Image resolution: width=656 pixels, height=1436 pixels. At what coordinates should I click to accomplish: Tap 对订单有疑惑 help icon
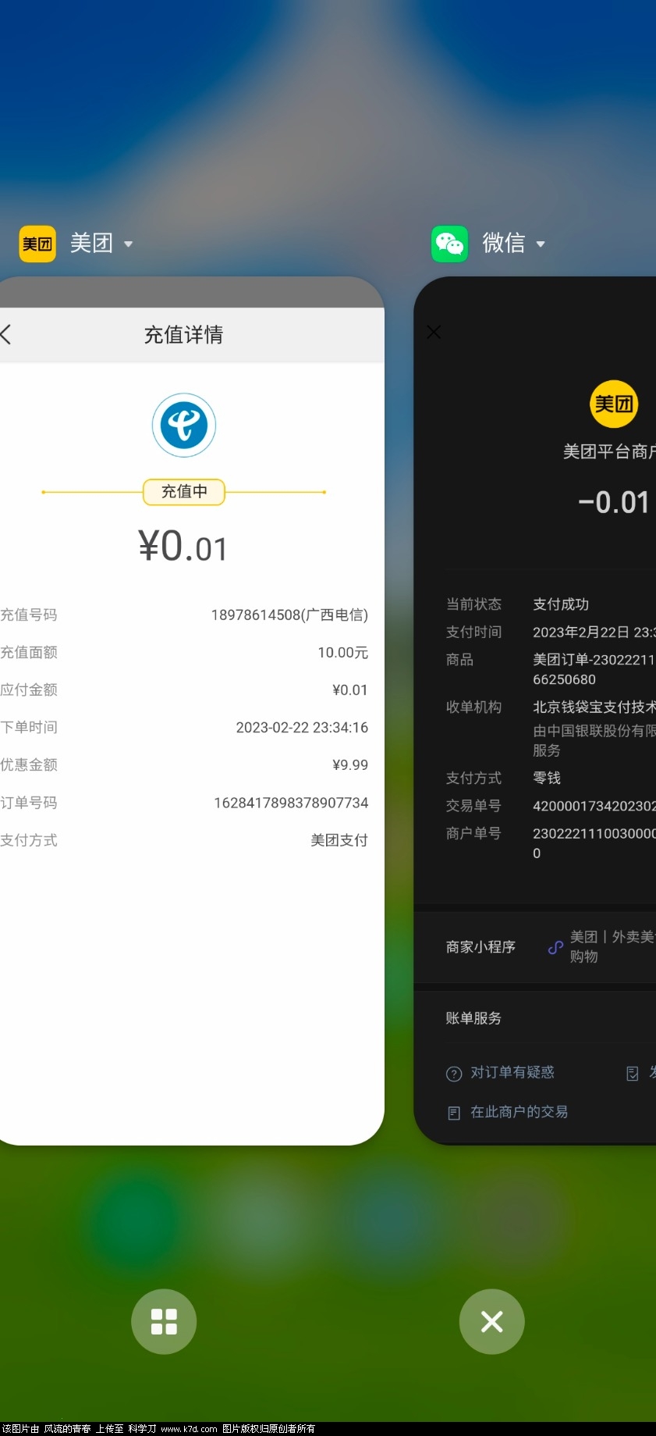[x=454, y=1074]
